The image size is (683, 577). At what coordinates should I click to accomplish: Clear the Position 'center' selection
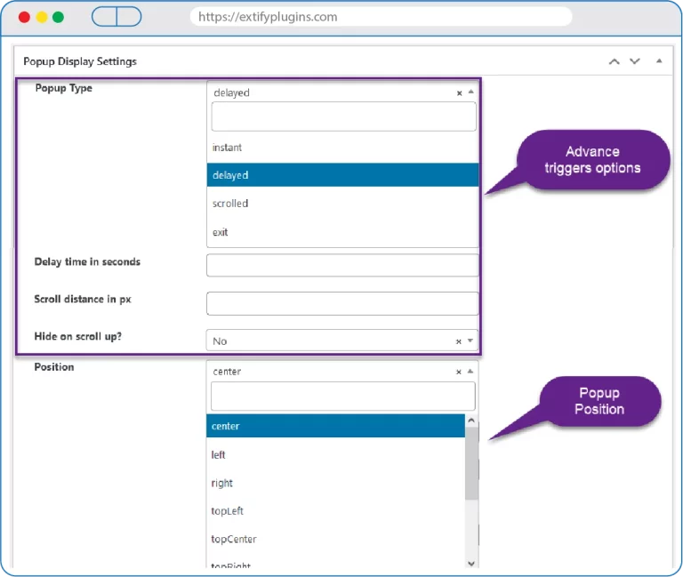pyautogui.click(x=458, y=372)
